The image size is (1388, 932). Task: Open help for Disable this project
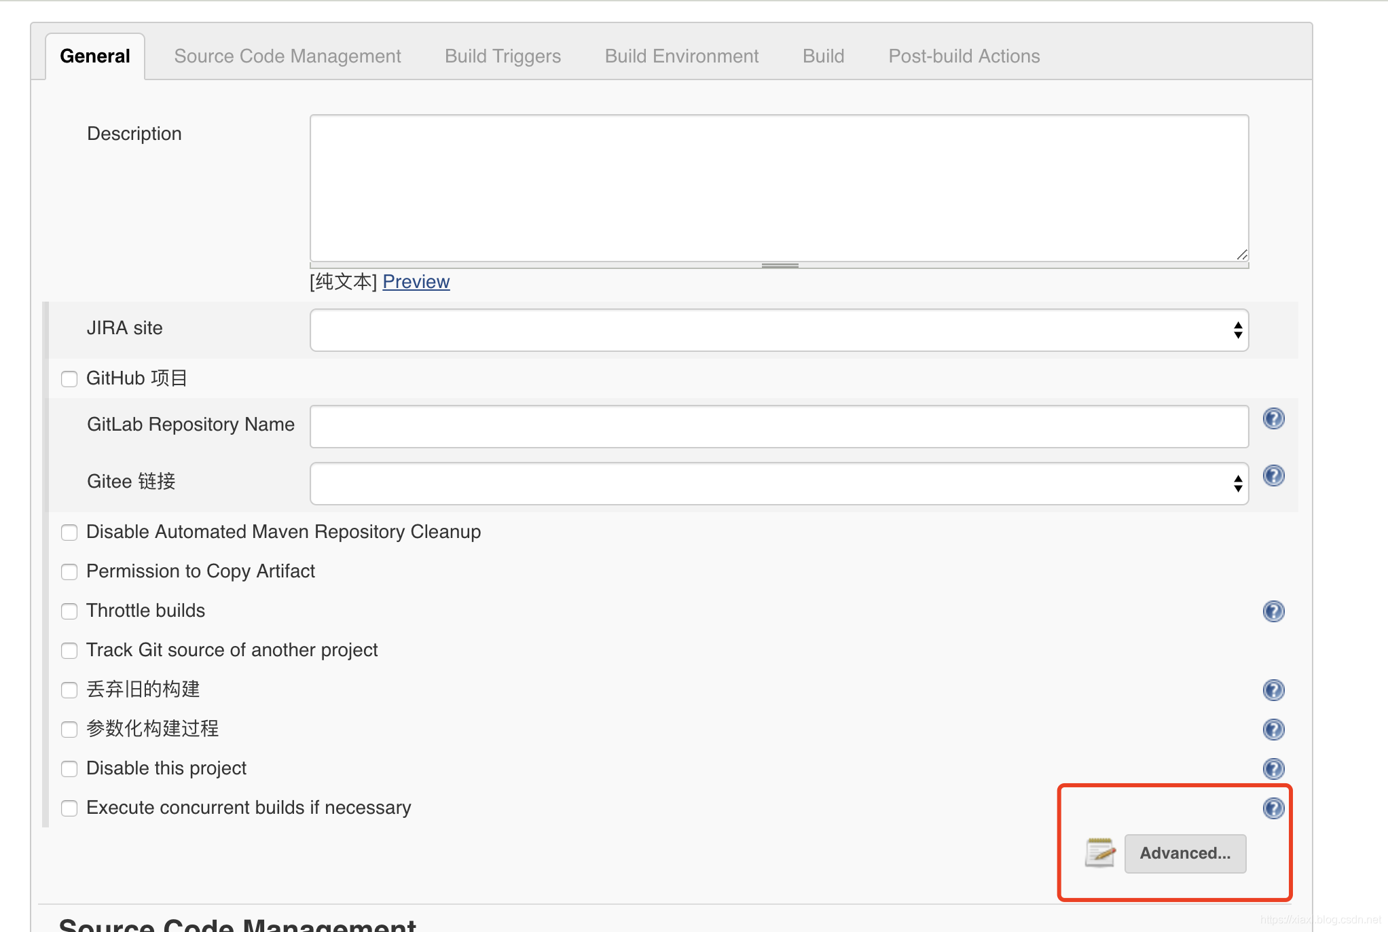pyautogui.click(x=1273, y=769)
